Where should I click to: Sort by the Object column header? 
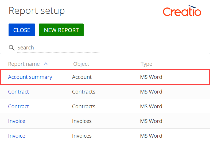coord(81,64)
